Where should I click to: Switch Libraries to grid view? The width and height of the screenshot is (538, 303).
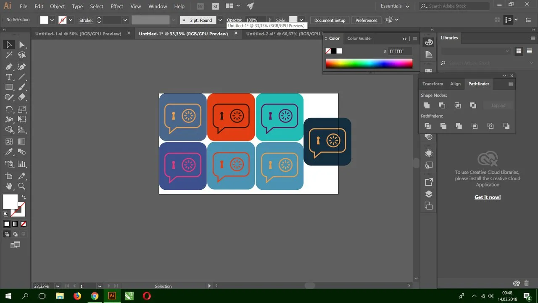519,51
